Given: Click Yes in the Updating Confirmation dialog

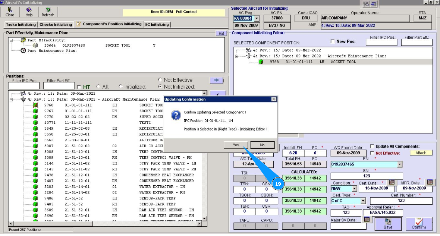Looking at the screenshot, I should tap(236, 145).
